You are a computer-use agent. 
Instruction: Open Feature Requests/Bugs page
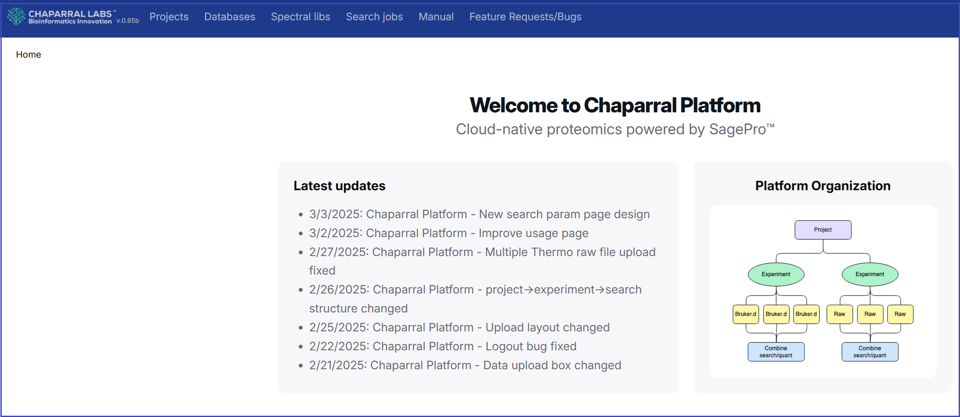pyautogui.click(x=525, y=17)
